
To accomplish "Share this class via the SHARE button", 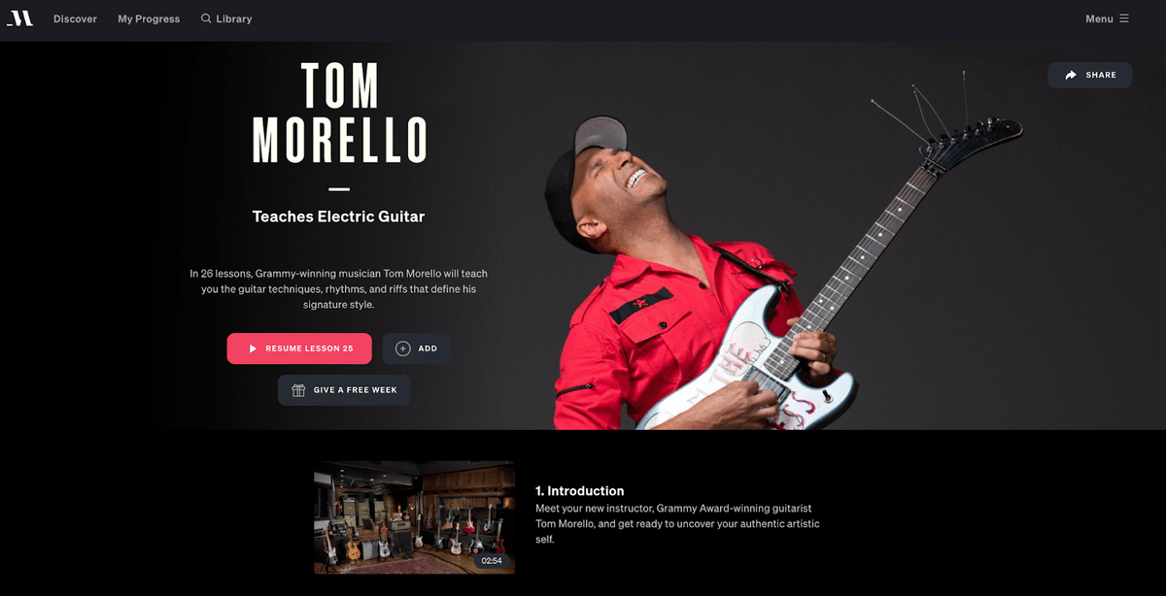I will [x=1089, y=75].
